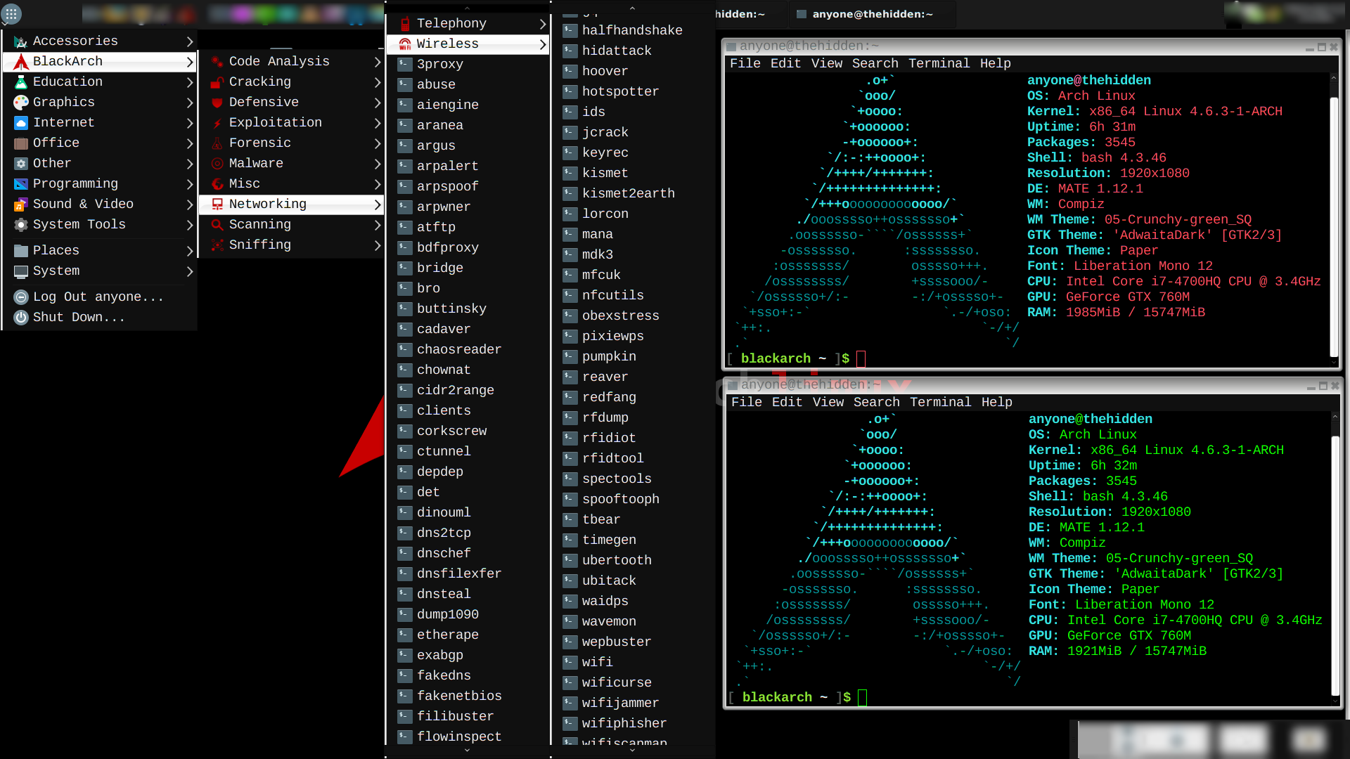Click the Defensive shield icon
This screenshot has height=759, width=1350.
217,103
